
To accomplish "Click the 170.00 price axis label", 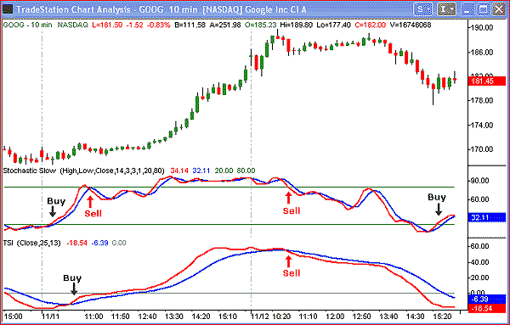I will (x=482, y=149).
